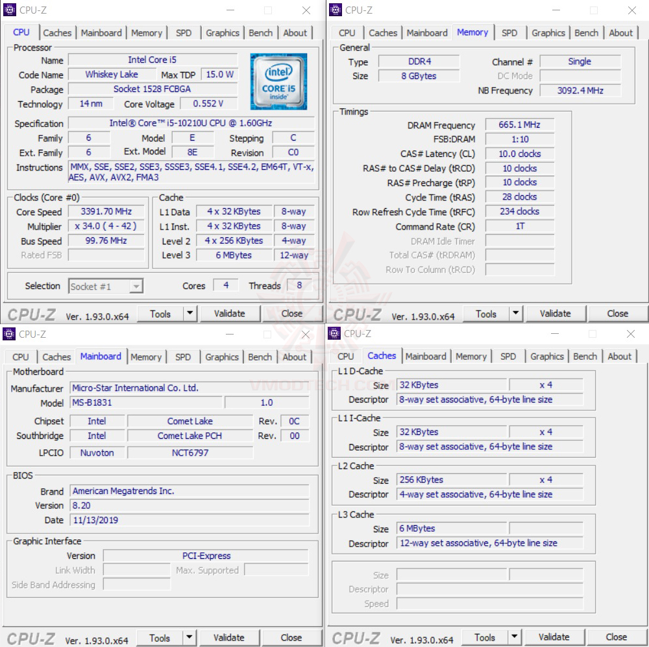Click Close button in Mainboard window
Viewport: 649px width, 647px height.
[291, 637]
